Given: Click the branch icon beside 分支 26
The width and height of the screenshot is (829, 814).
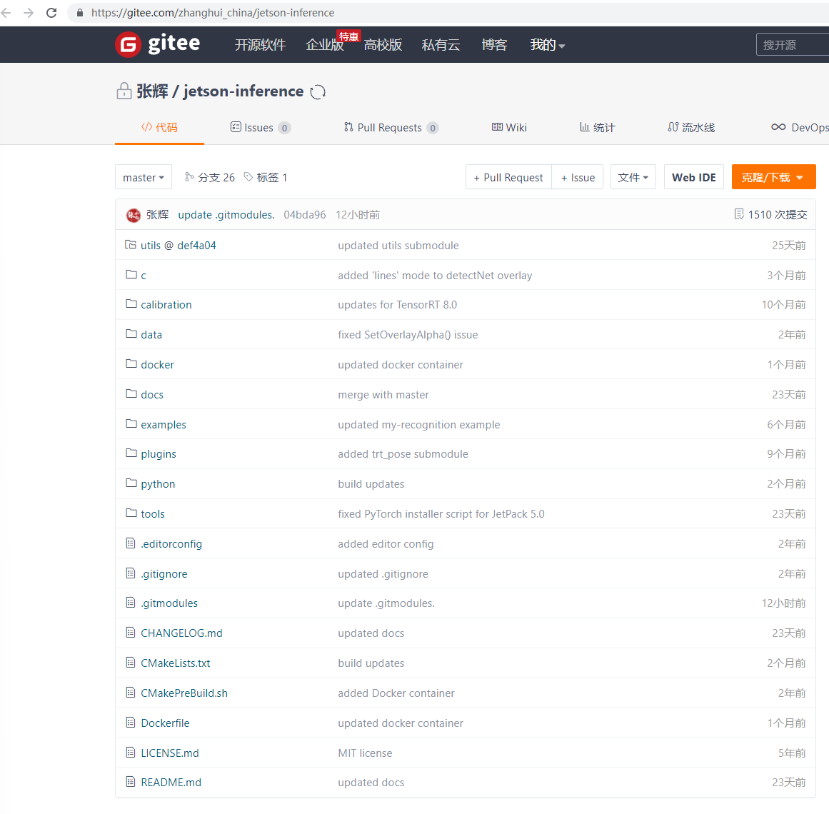Looking at the screenshot, I should (189, 177).
